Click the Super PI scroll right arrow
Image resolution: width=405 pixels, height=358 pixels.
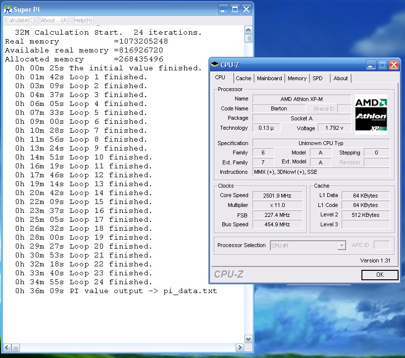[240, 348]
